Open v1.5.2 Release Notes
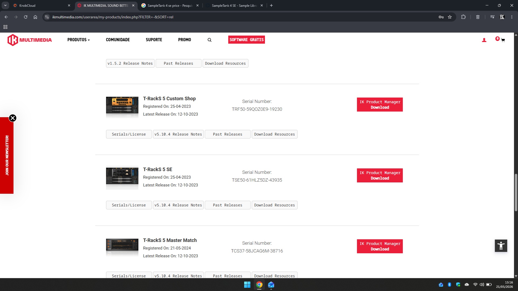Screen dimensions: 518x291 pyautogui.click(x=130, y=63)
